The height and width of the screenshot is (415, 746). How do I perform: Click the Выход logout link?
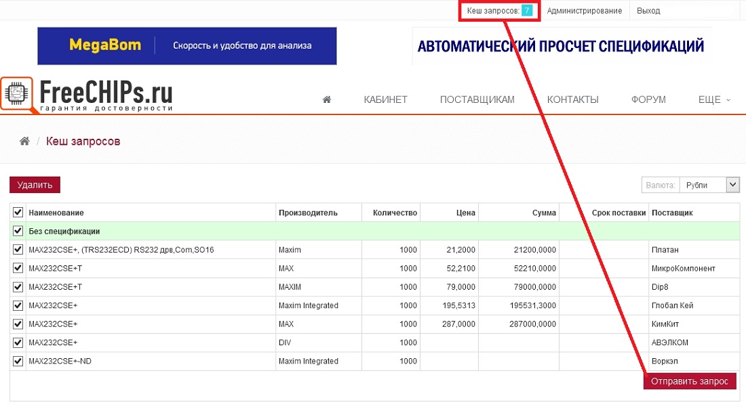(x=648, y=10)
